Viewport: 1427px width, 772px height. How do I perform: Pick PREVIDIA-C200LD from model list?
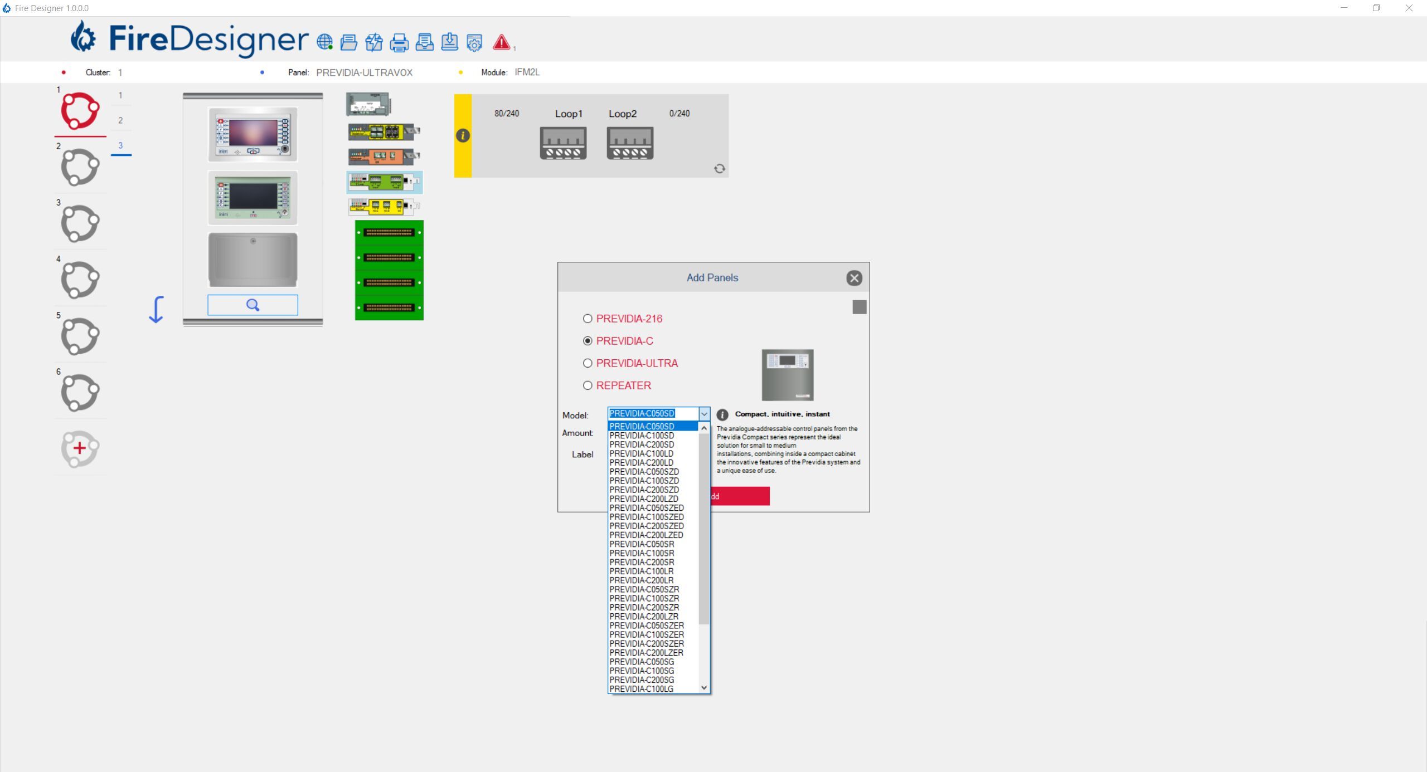pyautogui.click(x=641, y=463)
